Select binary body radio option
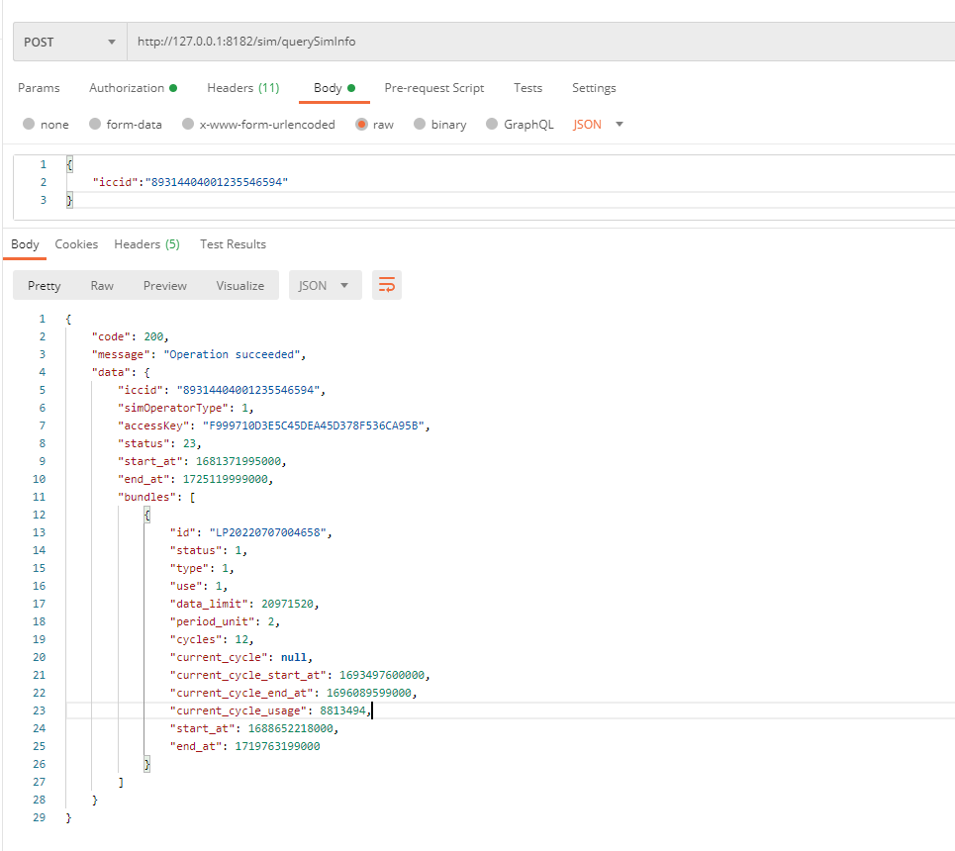 coord(420,125)
